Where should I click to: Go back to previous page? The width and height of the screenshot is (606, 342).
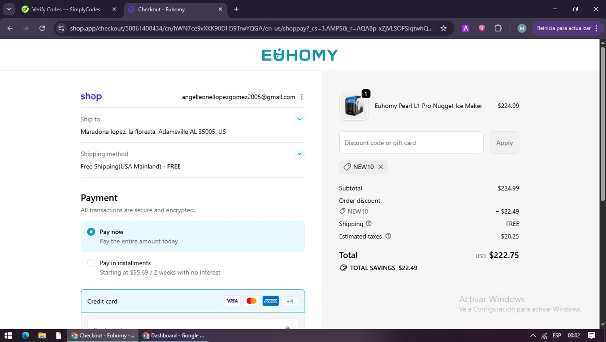point(10,28)
